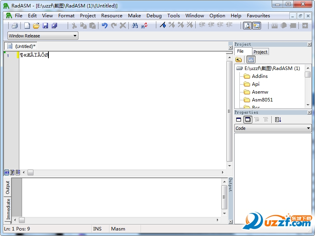Click the Next Bookmark toolbar icon
Image resolution: width=315 pixels, height=236 pixels.
point(172,25)
